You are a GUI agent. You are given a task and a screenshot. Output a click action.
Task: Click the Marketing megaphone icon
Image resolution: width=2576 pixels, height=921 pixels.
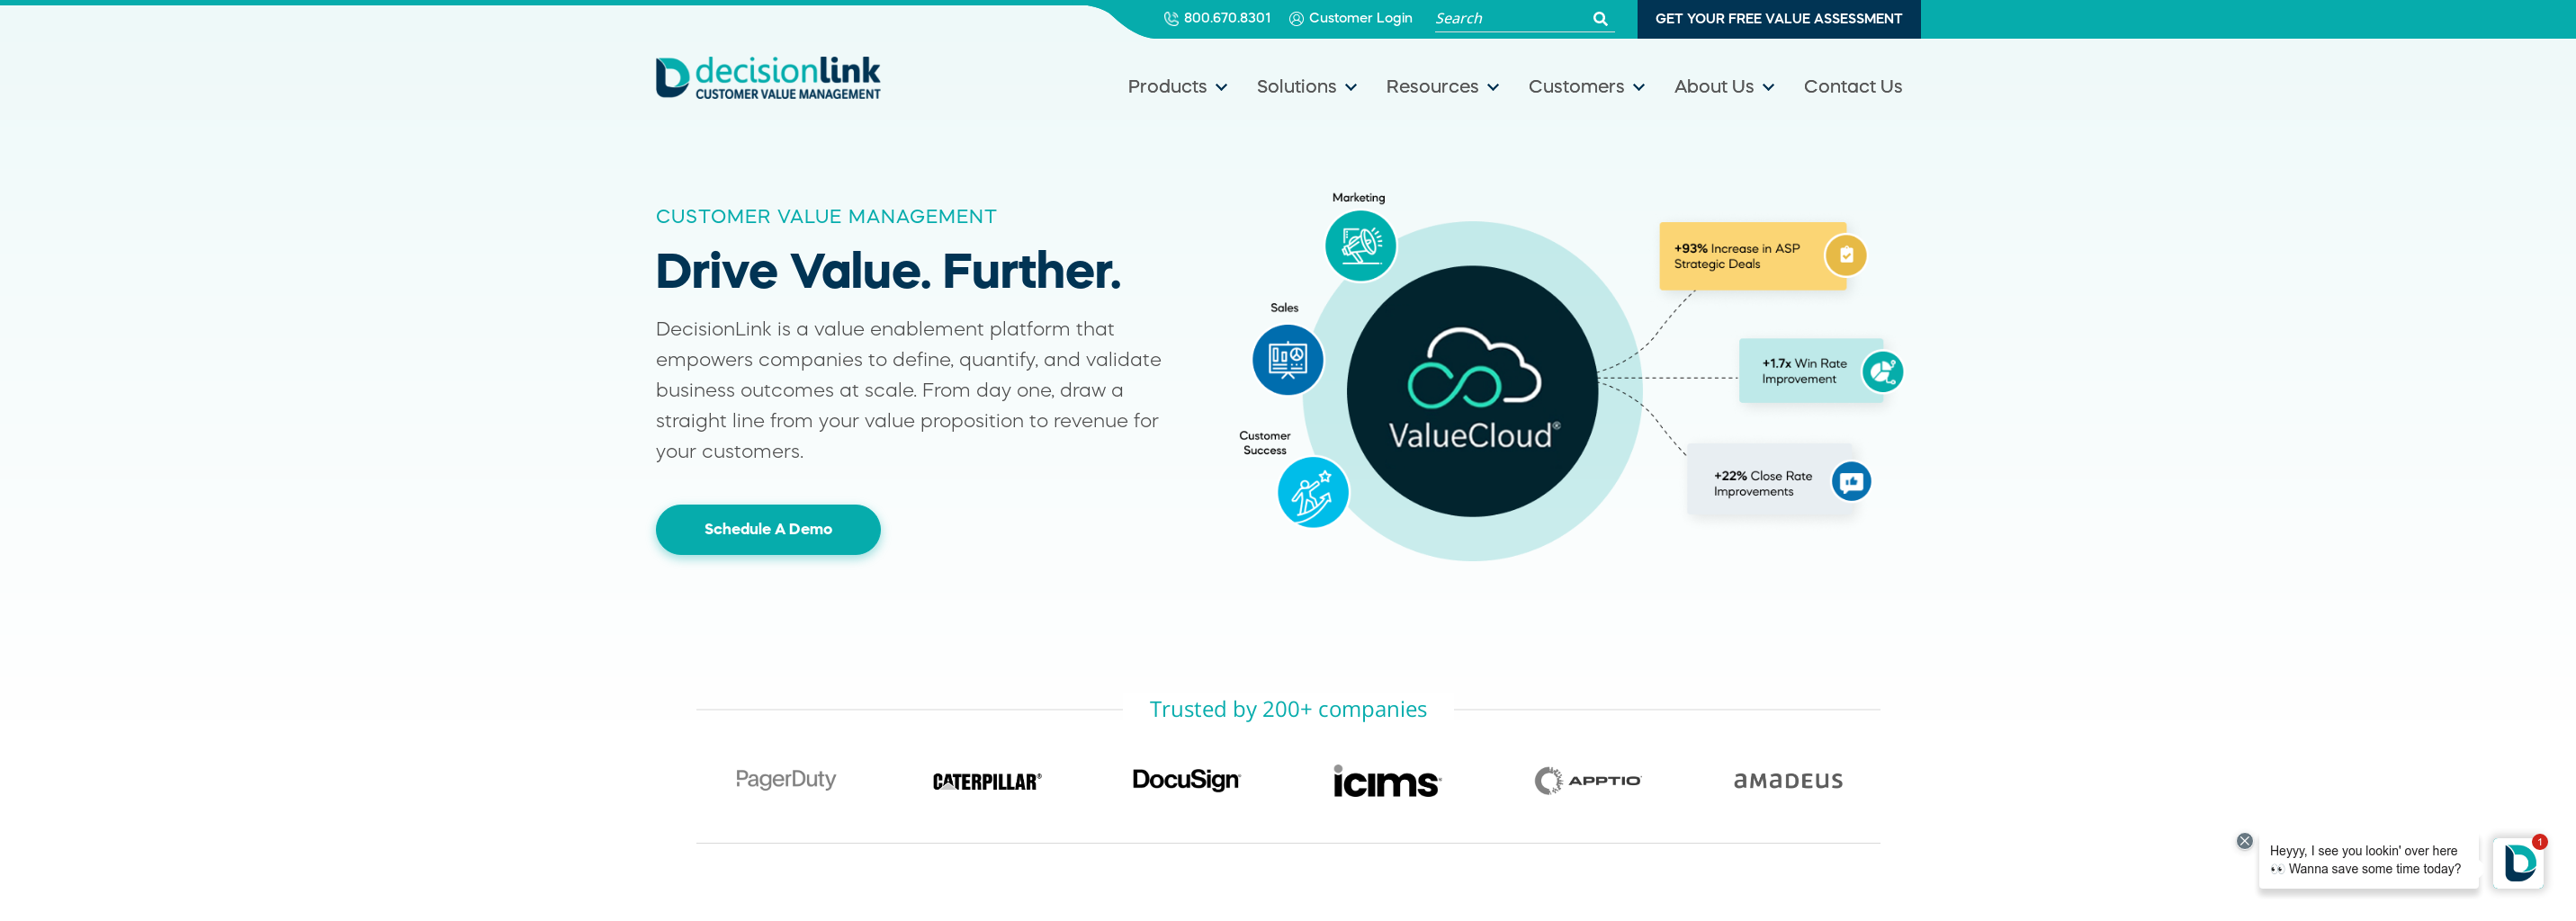[1360, 245]
